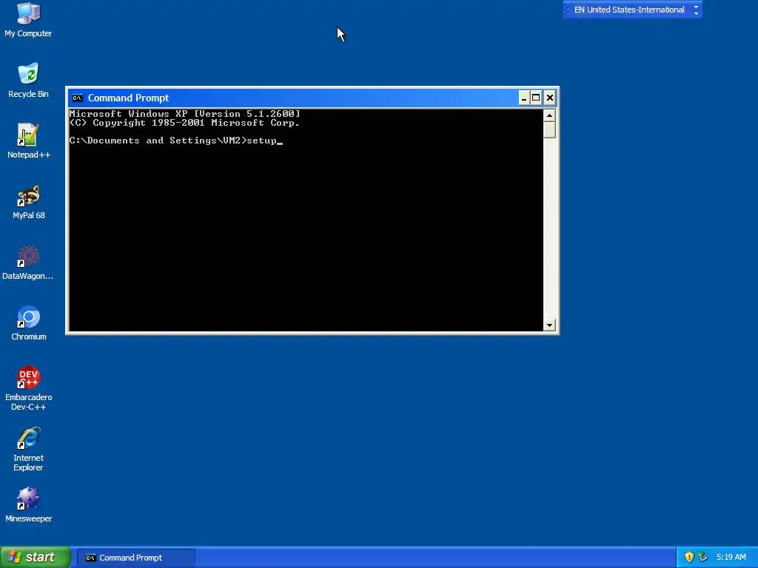Click the EN language bar indicator

point(629,10)
